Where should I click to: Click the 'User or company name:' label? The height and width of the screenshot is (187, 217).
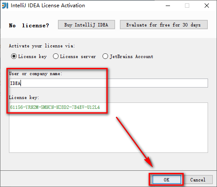tap(35, 74)
